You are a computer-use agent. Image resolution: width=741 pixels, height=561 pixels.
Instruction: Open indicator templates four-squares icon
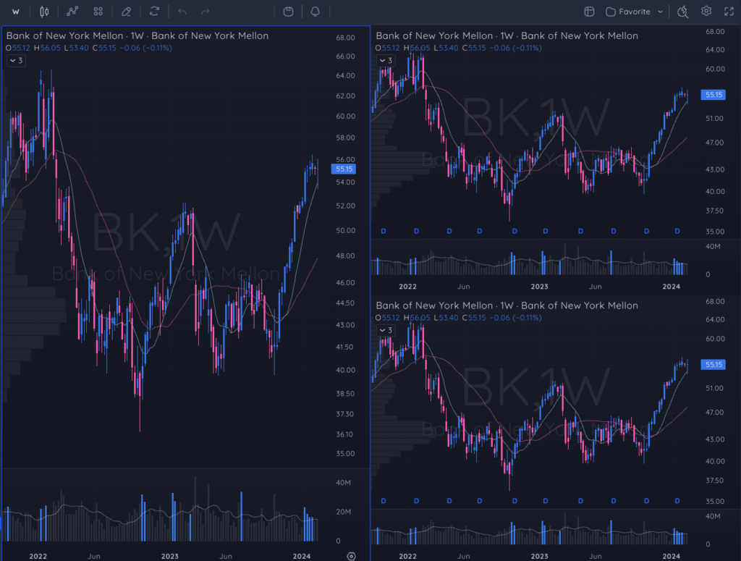tap(98, 12)
